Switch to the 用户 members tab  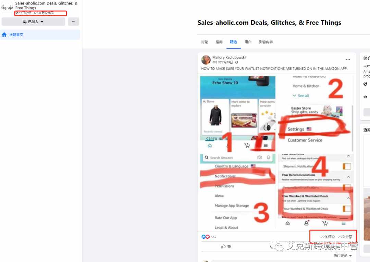(x=248, y=42)
